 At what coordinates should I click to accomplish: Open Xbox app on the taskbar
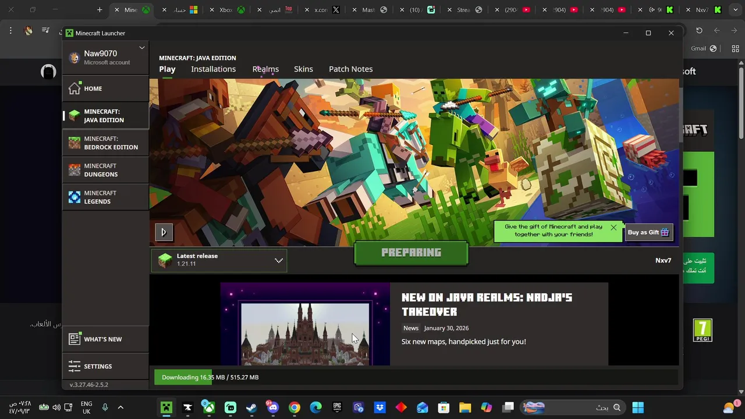(x=209, y=407)
